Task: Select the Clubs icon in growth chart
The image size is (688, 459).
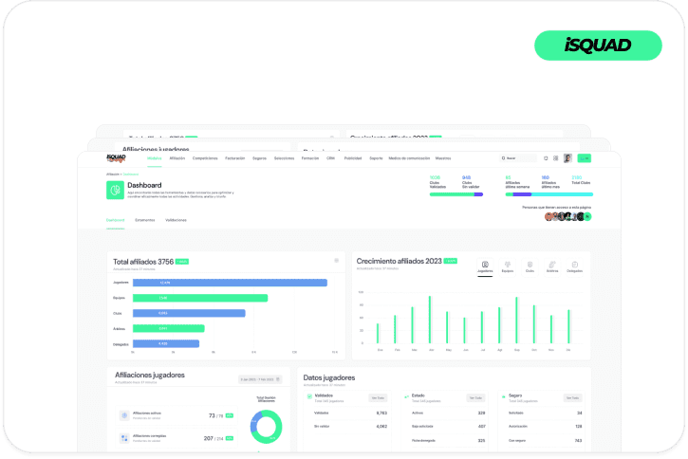Action: pos(530,266)
